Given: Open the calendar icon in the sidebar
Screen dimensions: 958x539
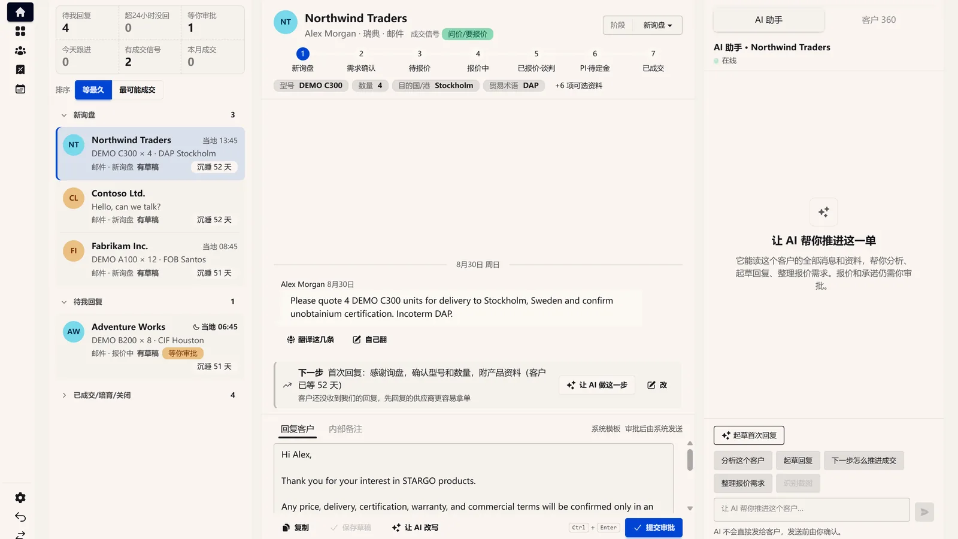Looking at the screenshot, I should pos(20,89).
